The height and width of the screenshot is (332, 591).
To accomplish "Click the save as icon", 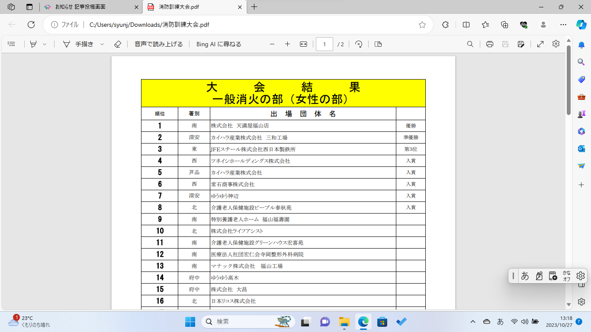I will 521,44.
